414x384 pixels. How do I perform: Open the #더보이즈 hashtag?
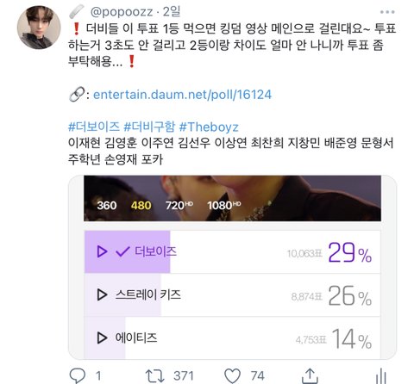coord(94,127)
